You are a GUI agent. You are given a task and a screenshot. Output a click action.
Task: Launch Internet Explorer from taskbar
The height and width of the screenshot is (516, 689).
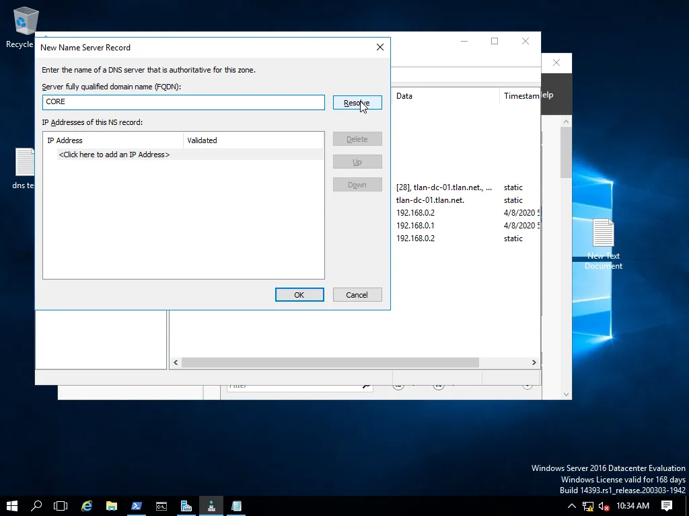tap(87, 506)
